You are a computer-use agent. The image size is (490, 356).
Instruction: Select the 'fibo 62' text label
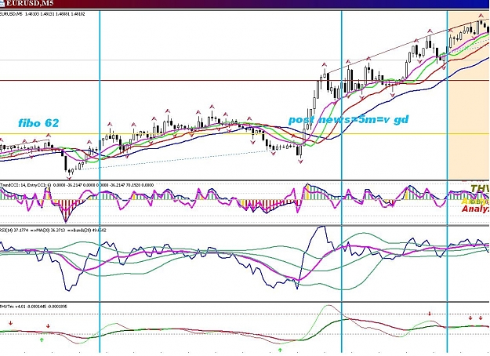[x=38, y=123]
